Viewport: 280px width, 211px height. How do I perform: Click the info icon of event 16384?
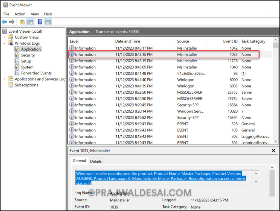72,105
